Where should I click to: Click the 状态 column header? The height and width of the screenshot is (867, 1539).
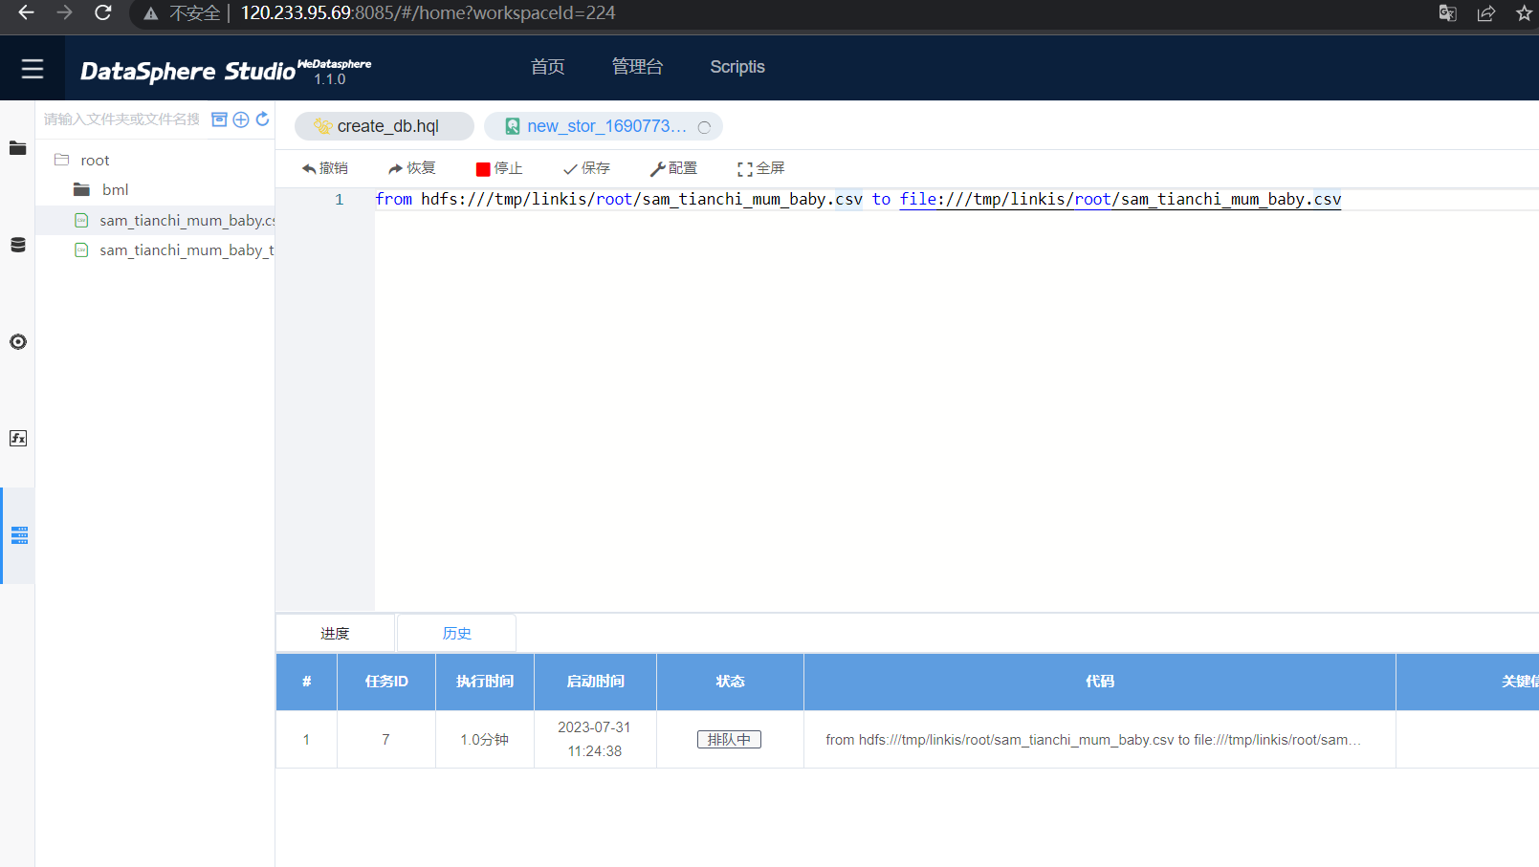coord(730,682)
